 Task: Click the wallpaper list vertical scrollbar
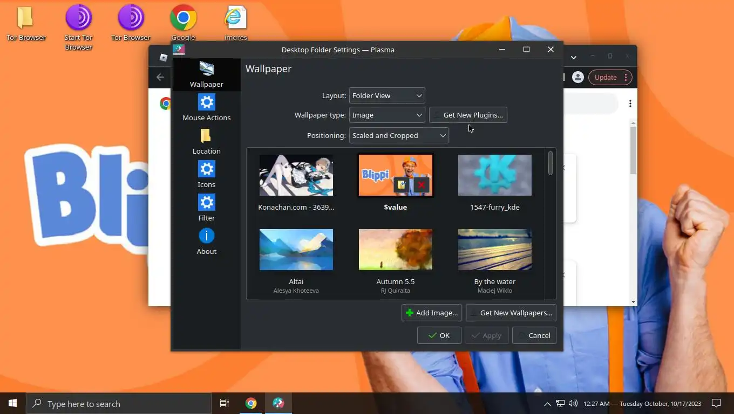tap(550, 163)
